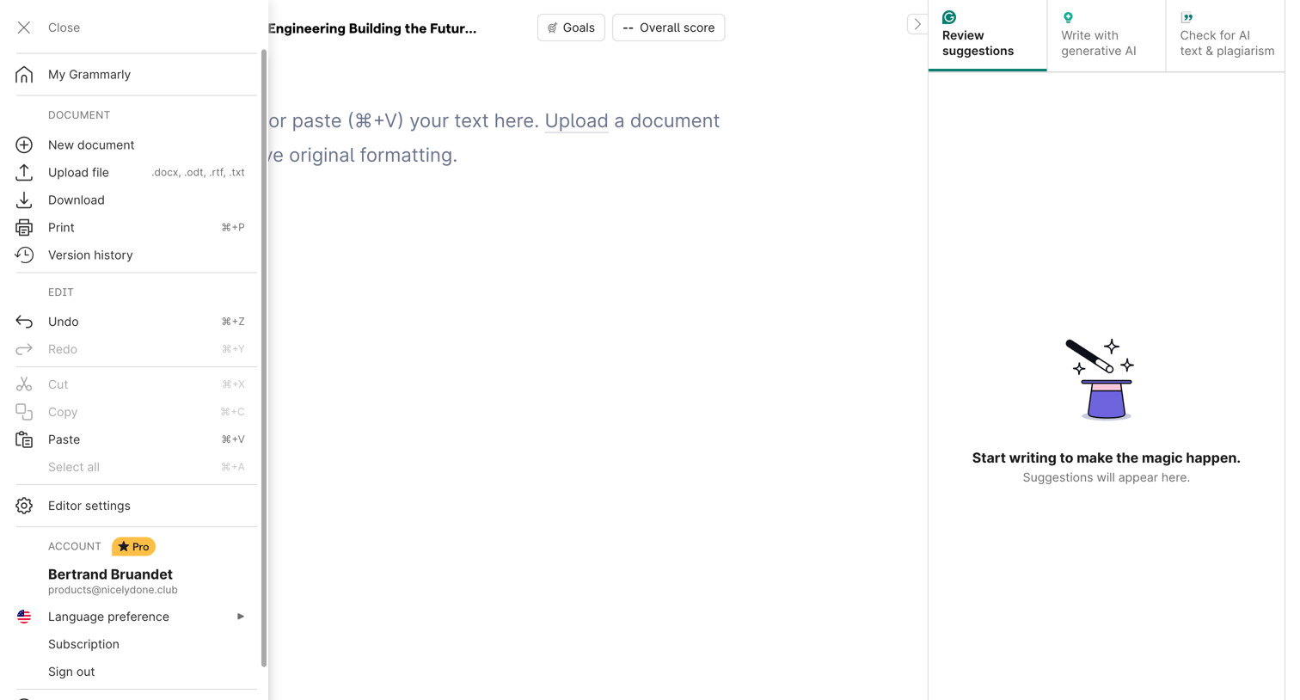1300x700 pixels.
Task: Click the Upload file arrow icon
Action: coord(24,172)
